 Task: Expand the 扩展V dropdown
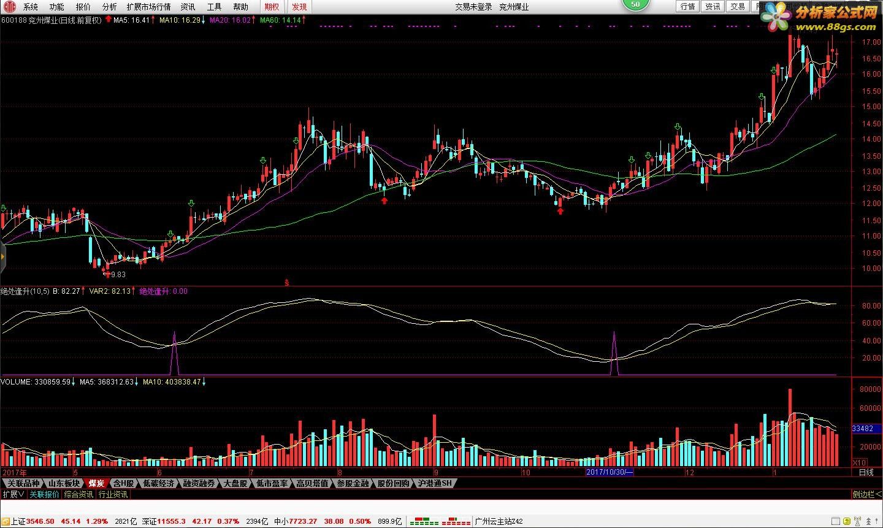pos(13,494)
